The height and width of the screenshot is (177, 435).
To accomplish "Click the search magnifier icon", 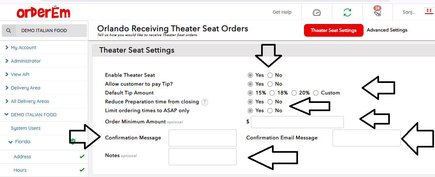I will click(x=9, y=30).
